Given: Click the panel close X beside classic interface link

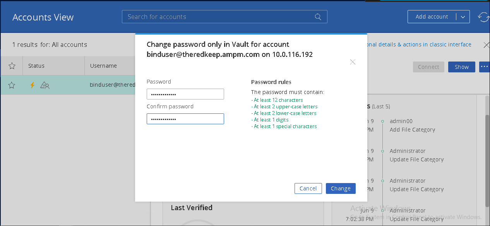Looking at the screenshot, I should (x=486, y=45).
